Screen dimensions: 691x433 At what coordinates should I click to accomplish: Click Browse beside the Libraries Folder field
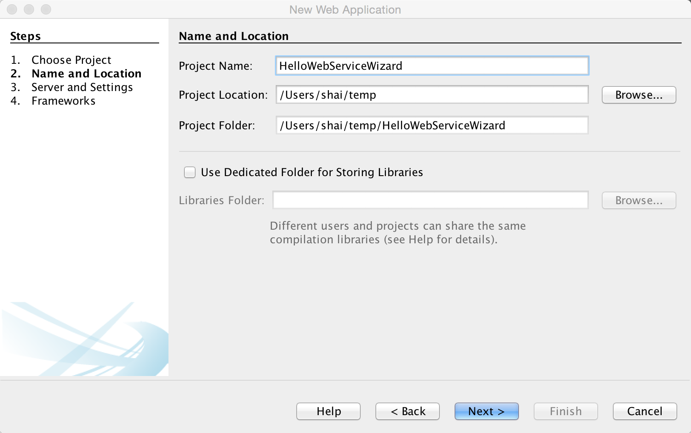point(638,200)
